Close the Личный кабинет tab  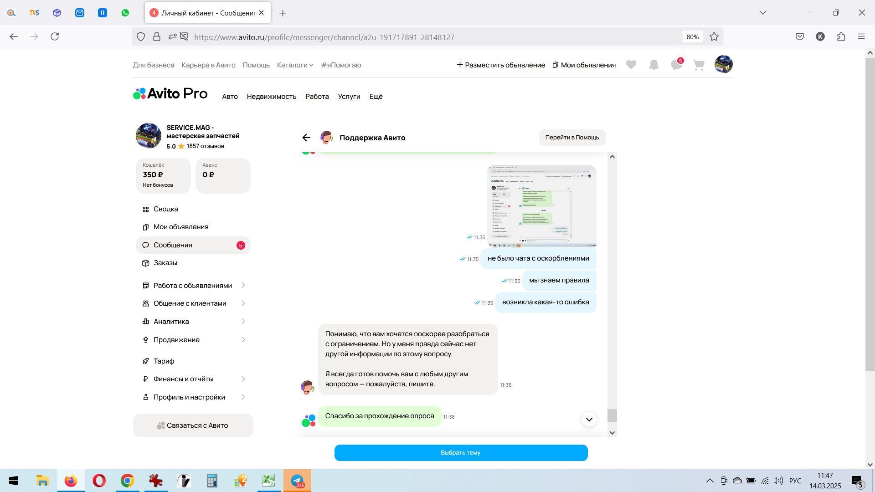pos(262,13)
